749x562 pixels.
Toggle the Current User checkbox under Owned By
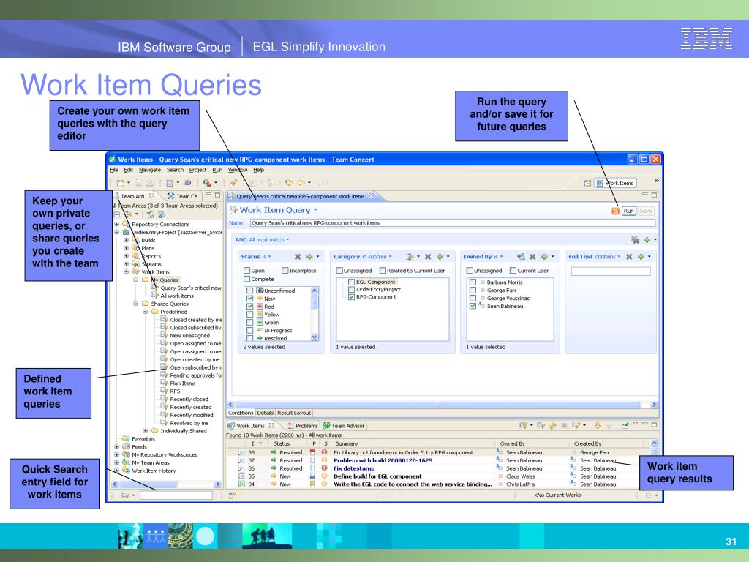pyautogui.click(x=513, y=271)
